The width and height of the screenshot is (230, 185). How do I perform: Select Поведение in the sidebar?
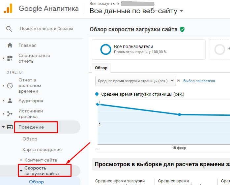(x=31, y=127)
